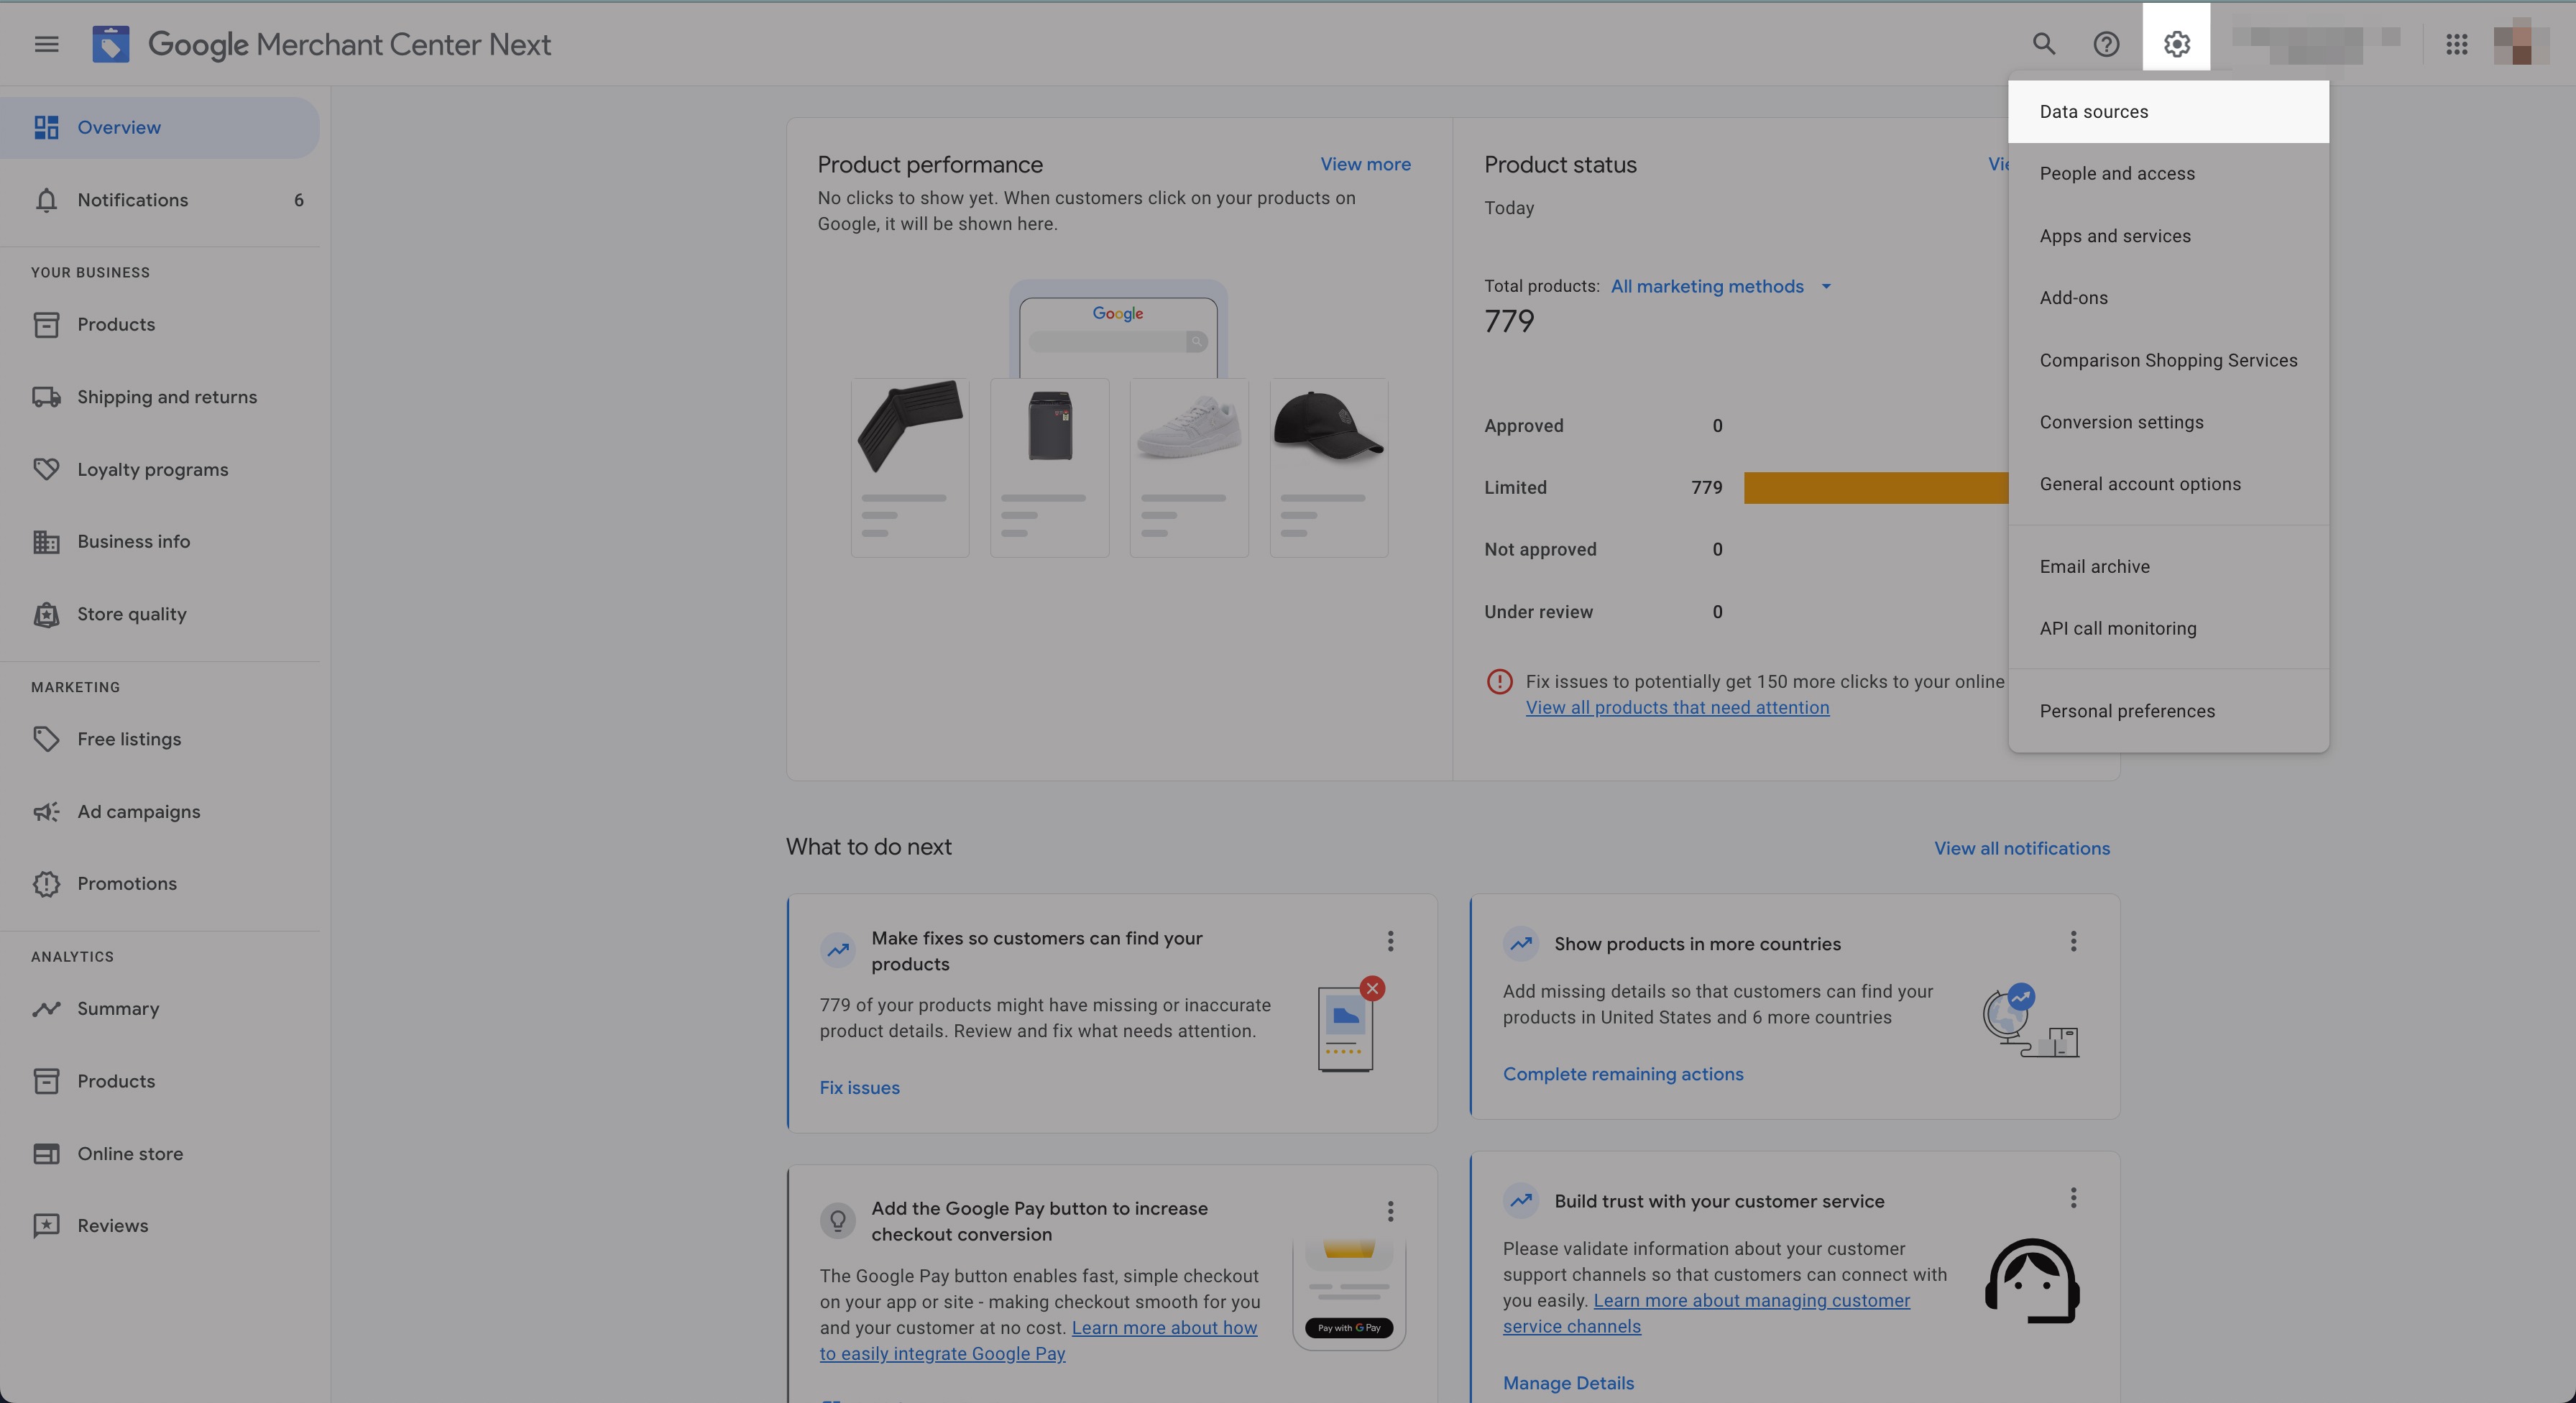Click the Notifications bell icon
Image resolution: width=2576 pixels, height=1403 pixels.
pyautogui.click(x=46, y=200)
